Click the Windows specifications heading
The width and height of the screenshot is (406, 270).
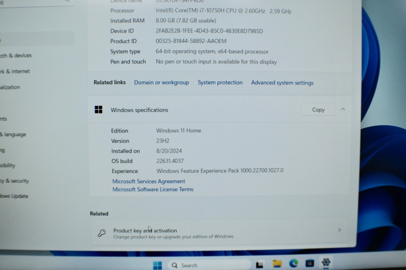click(139, 110)
